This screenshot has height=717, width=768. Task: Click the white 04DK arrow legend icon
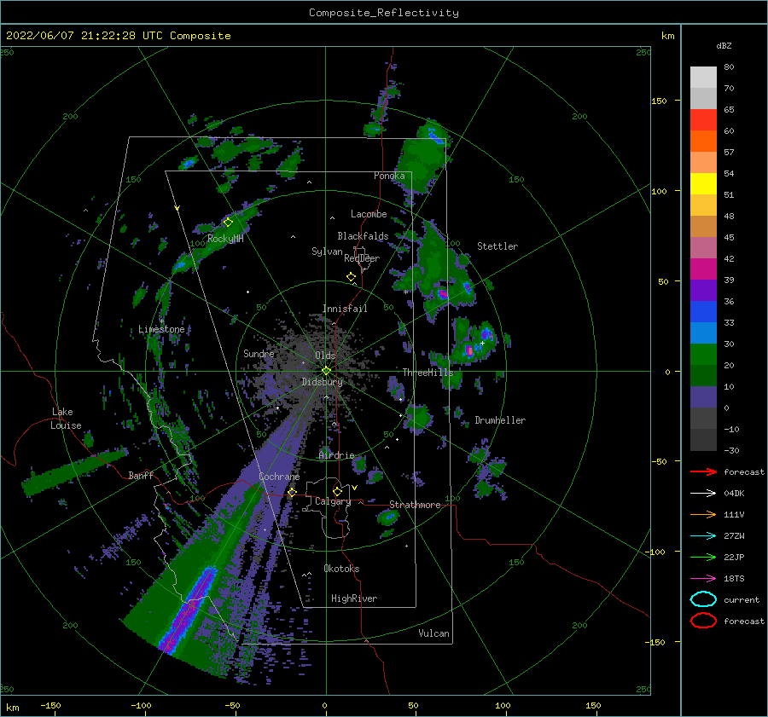[x=703, y=494]
